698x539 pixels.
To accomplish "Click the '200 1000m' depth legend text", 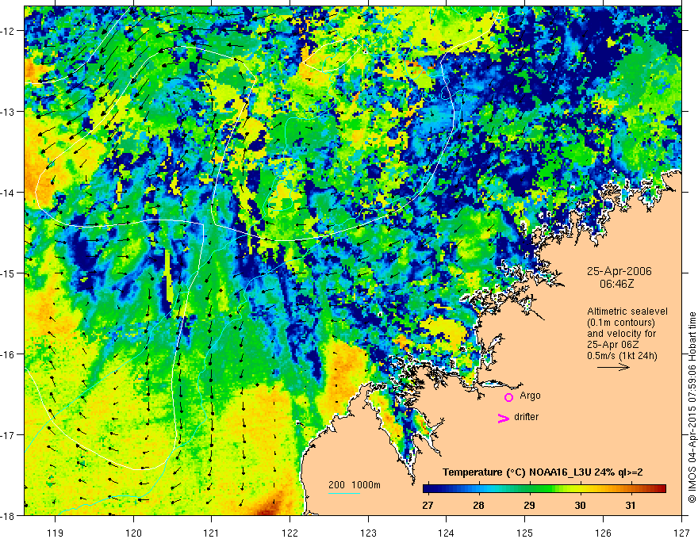I will click(x=355, y=485).
